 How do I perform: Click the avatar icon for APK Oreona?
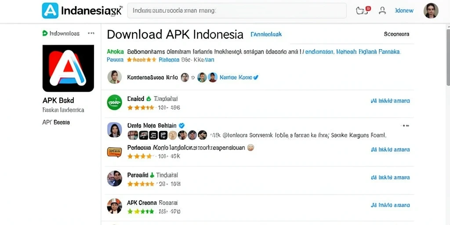click(115, 206)
